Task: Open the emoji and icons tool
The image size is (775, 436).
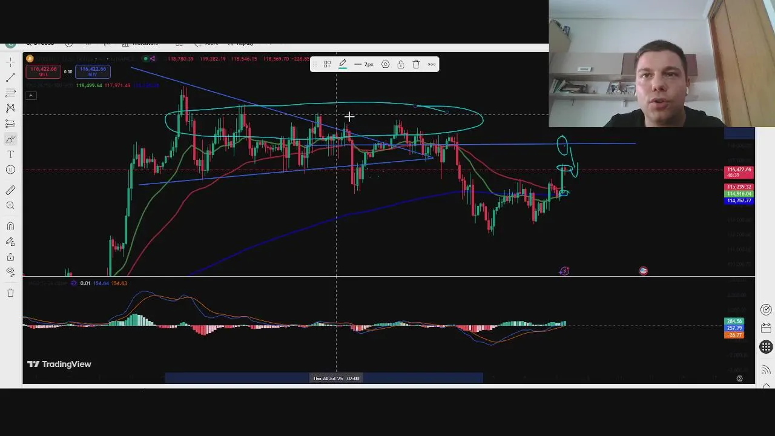Action: tap(10, 170)
